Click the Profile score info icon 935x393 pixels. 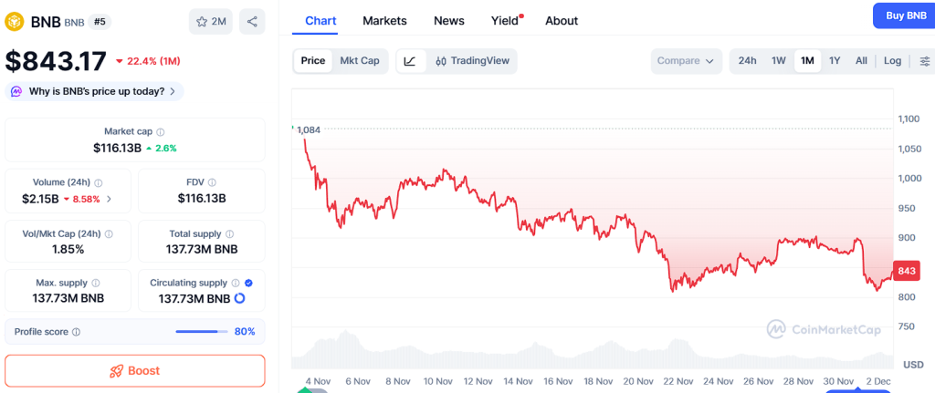point(76,332)
